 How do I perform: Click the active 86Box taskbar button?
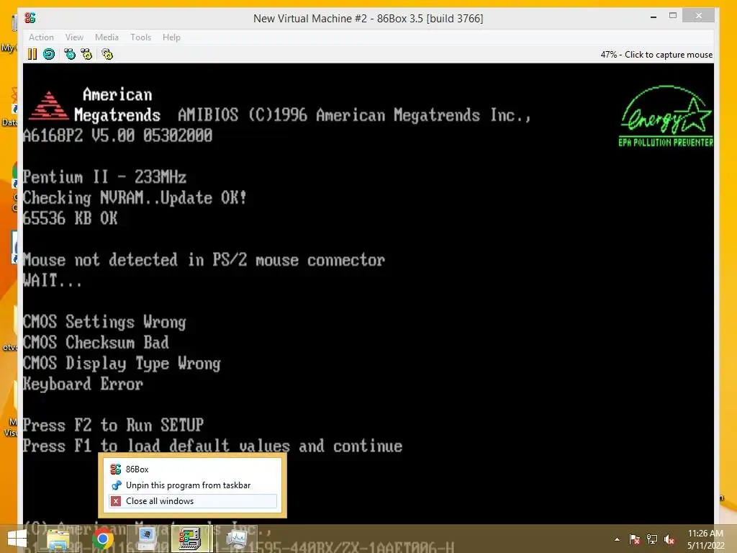(191, 539)
